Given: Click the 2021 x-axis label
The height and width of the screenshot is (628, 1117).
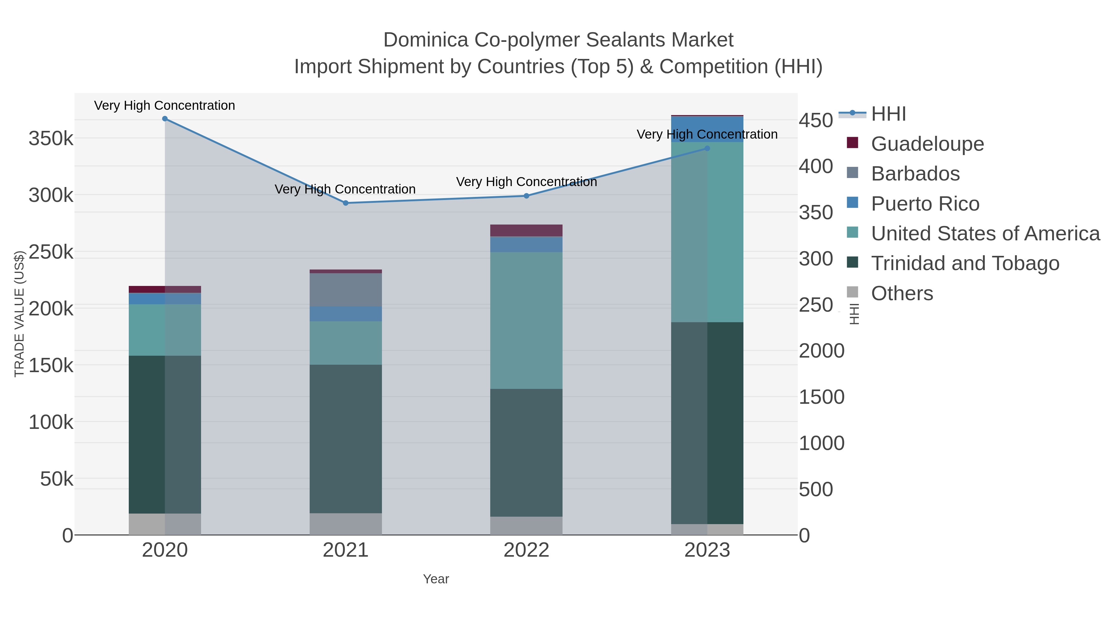Looking at the screenshot, I should click(x=346, y=550).
